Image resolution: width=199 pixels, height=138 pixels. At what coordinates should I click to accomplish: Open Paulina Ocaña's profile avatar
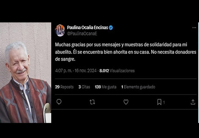[x=60, y=30]
